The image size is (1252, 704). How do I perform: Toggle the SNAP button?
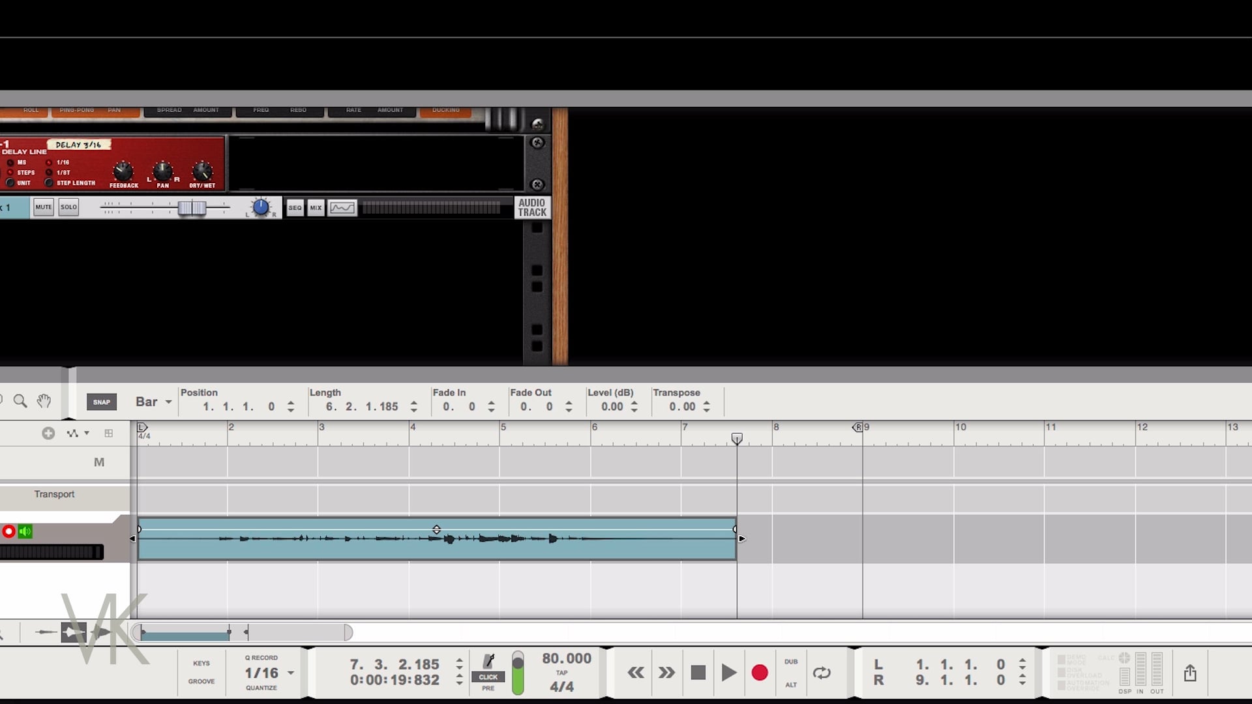102,402
